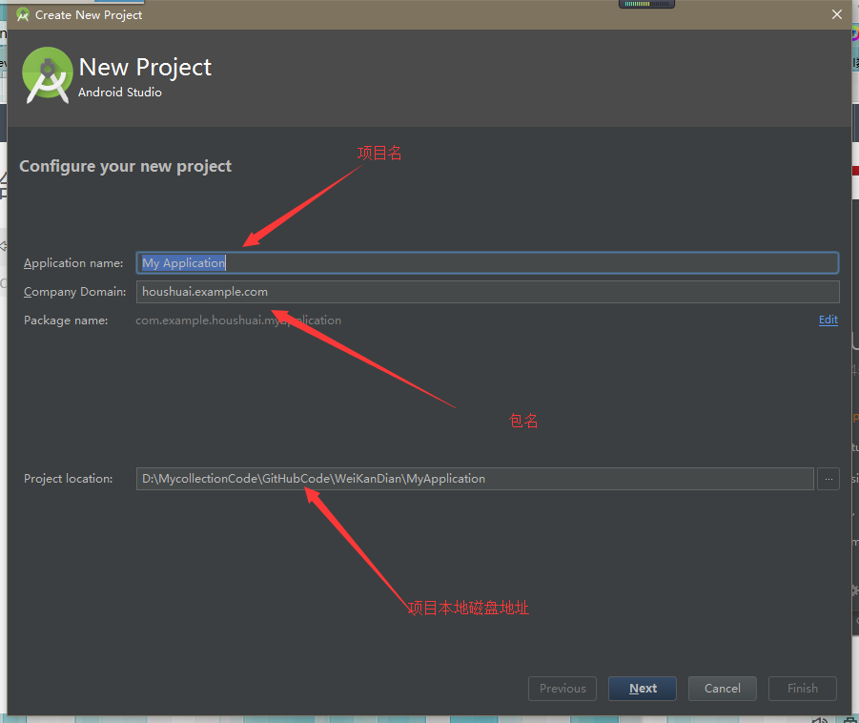Click the speaker volume icon in the taskbar

click(x=822, y=718)
